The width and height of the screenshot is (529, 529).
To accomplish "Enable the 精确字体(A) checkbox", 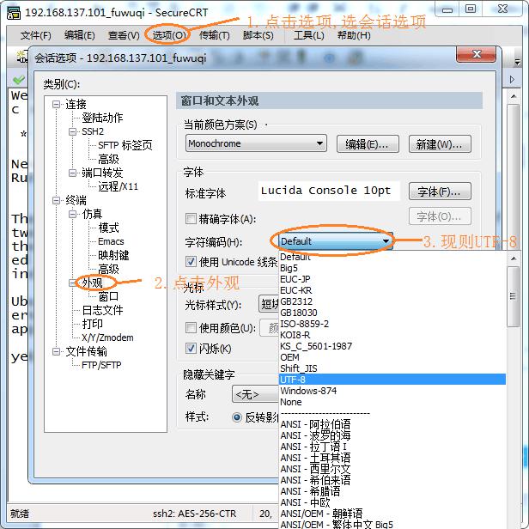I will [191, 219].
